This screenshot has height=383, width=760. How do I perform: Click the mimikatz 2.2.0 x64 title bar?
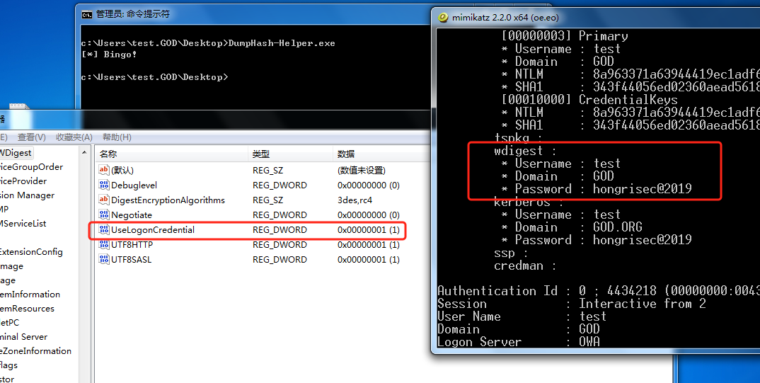[595, 18]
